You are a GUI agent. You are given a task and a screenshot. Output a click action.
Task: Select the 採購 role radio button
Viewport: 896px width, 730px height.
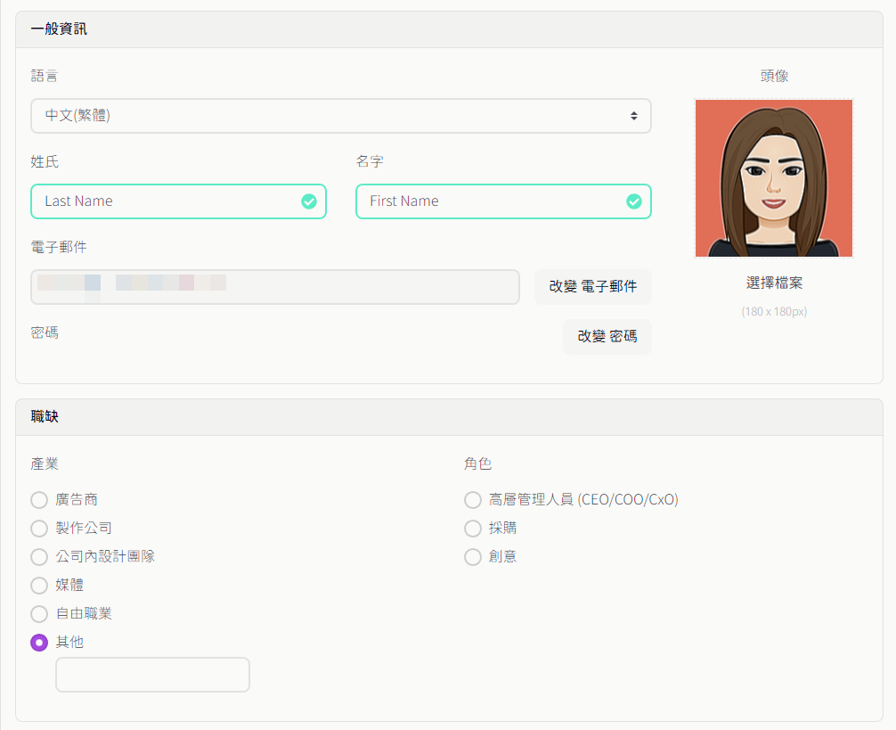(x=473, y=529)
